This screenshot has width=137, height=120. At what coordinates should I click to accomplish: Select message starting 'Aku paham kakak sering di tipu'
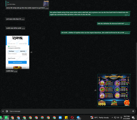tap(90, 13)
